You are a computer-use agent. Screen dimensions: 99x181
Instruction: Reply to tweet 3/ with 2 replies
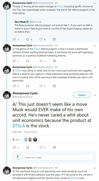click(x=14, y=86)
